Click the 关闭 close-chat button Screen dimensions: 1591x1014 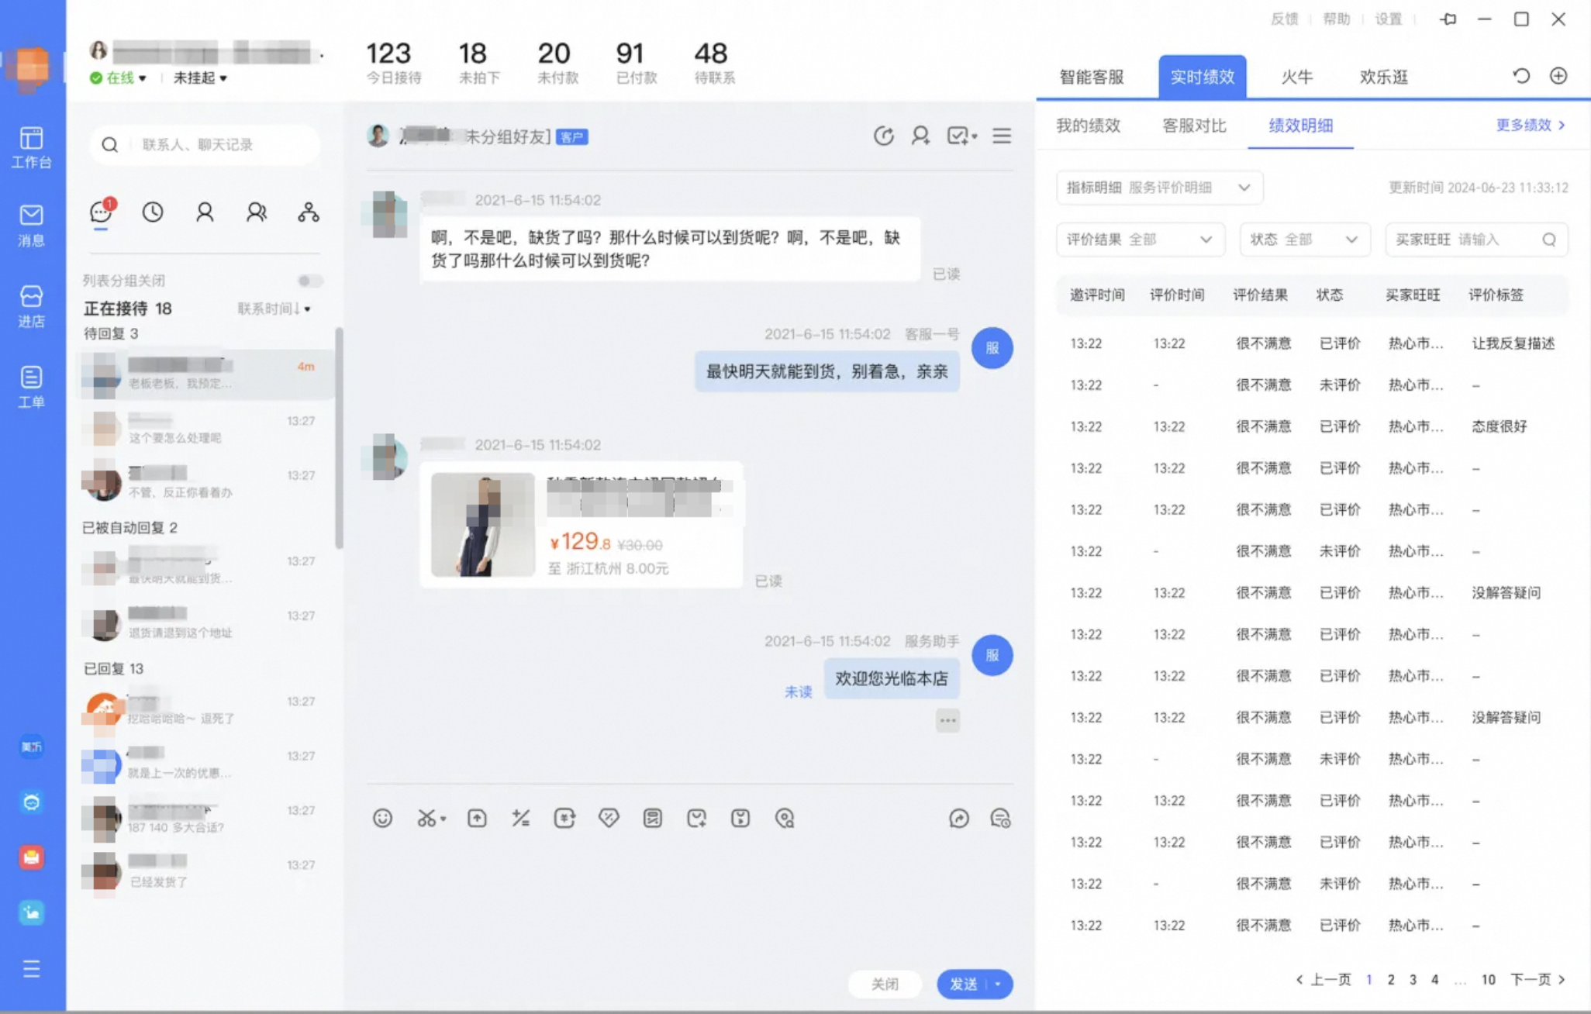[885, 984]
